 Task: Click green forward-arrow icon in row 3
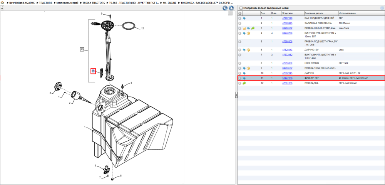pyautogui.click(x=253, y=28)
